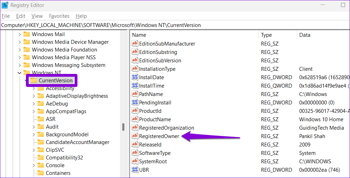The height and width of the screenshot is (178, 350).
Task: Expand the AppCompatFlags key
Action: pyautogui.click(x=34, y=111)
